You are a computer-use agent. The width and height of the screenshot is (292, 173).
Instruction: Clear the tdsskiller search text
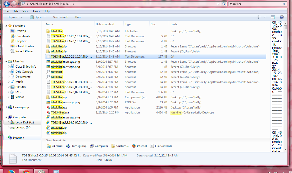click(x=284, y=4)
